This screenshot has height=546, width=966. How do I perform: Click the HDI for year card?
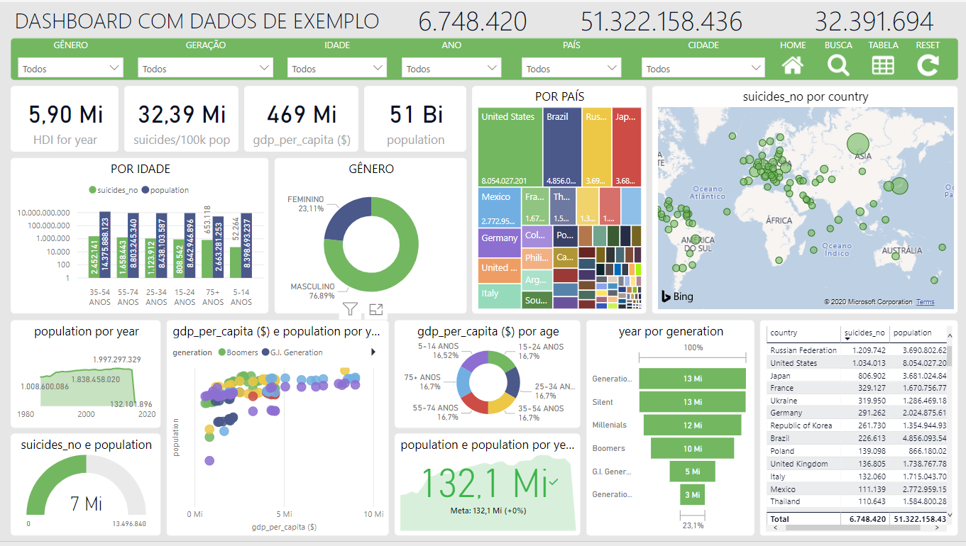[x=65, y=119]
